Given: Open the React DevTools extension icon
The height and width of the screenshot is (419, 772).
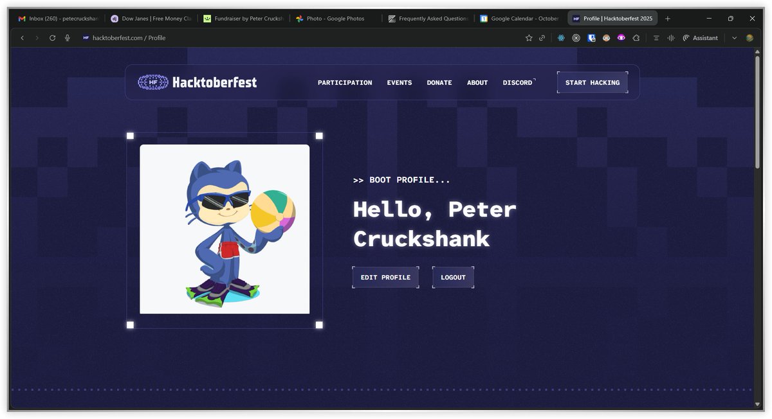Looking at the screenshot, I should [561, 38].
